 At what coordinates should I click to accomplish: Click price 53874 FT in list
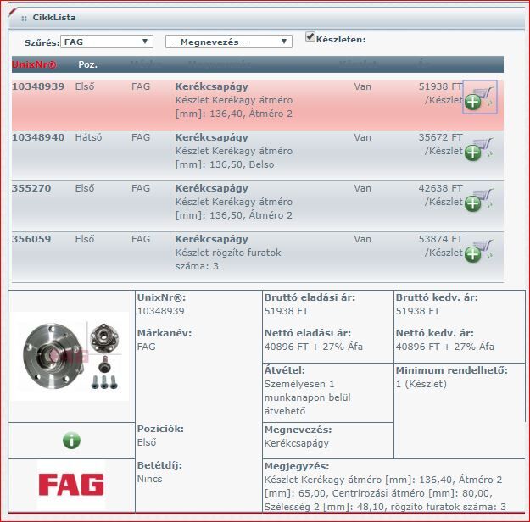(440, 239)
